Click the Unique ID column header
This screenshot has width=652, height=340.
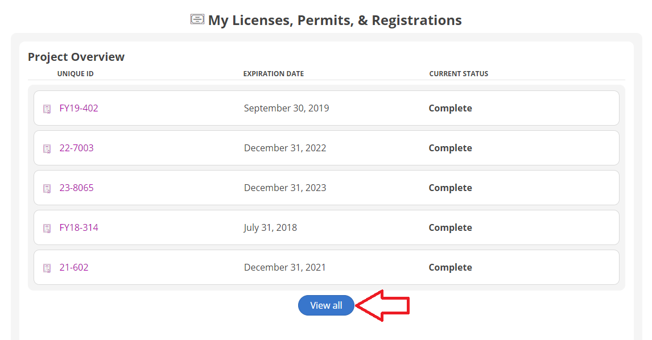tap(75, 74)
